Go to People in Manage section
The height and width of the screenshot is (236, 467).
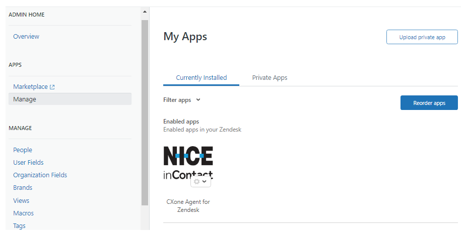tap(23, 150)
